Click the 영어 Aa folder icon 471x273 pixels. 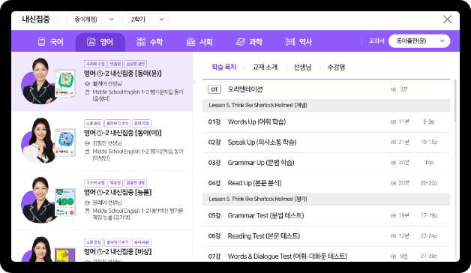coord(91,42)
